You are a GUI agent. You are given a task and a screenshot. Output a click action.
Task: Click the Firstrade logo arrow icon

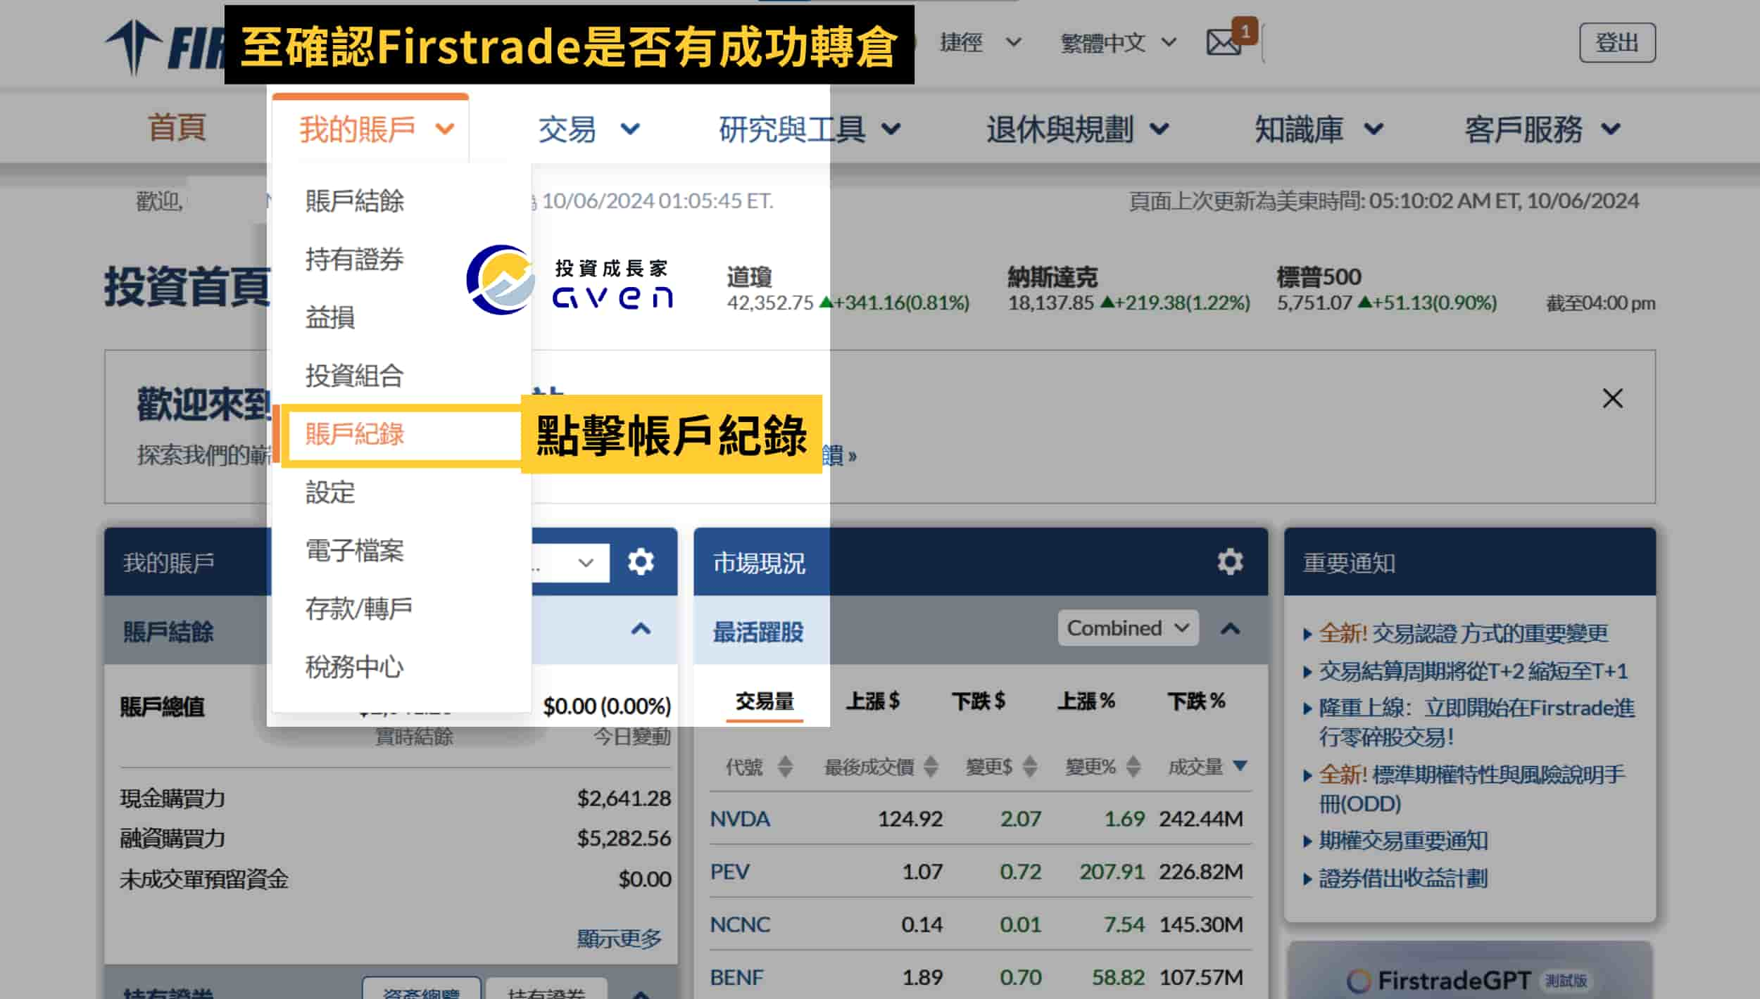pyautogui.click(x=134, y=47)
